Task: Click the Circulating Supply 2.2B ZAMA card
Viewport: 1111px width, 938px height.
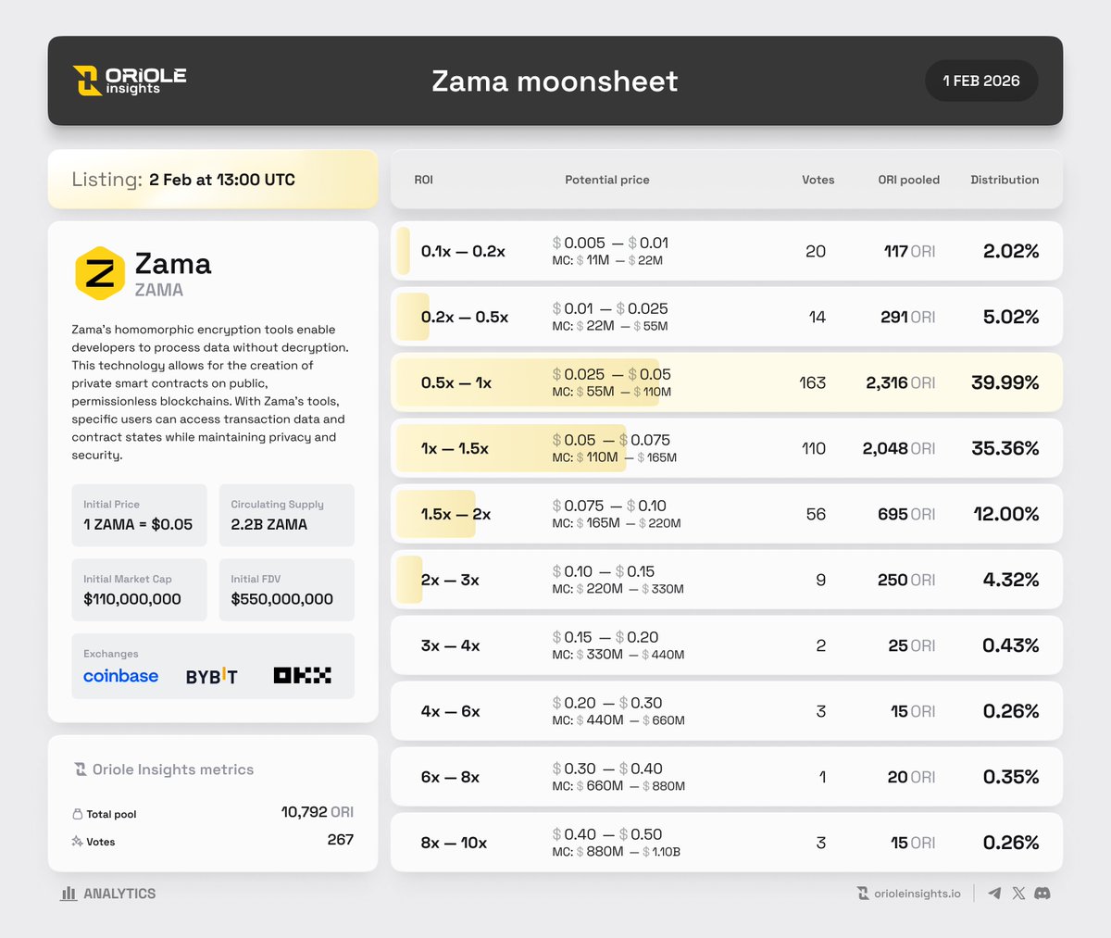Action: click(287, 515)
